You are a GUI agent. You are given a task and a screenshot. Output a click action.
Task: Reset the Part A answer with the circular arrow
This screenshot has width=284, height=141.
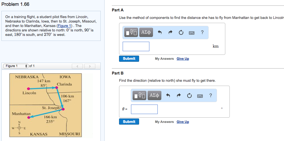[x=181, y=33]
